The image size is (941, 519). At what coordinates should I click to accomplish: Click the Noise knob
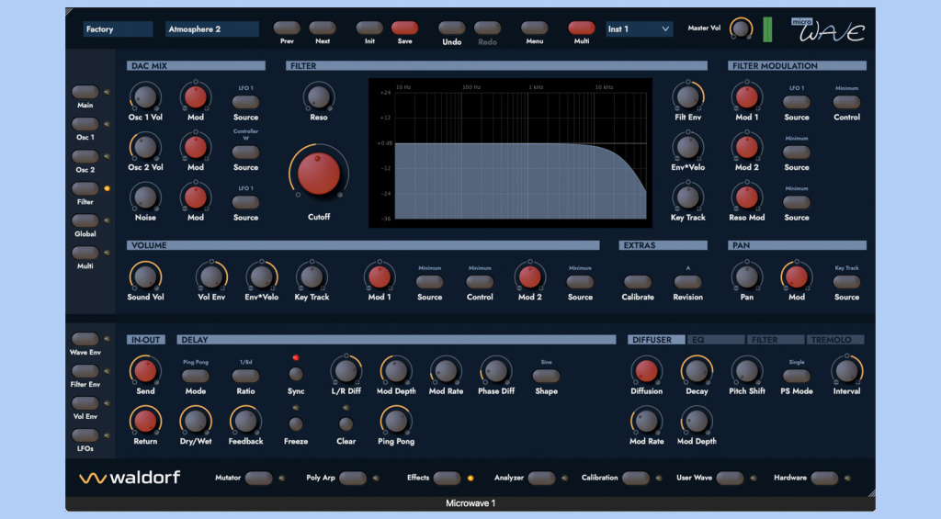[145, 197]
